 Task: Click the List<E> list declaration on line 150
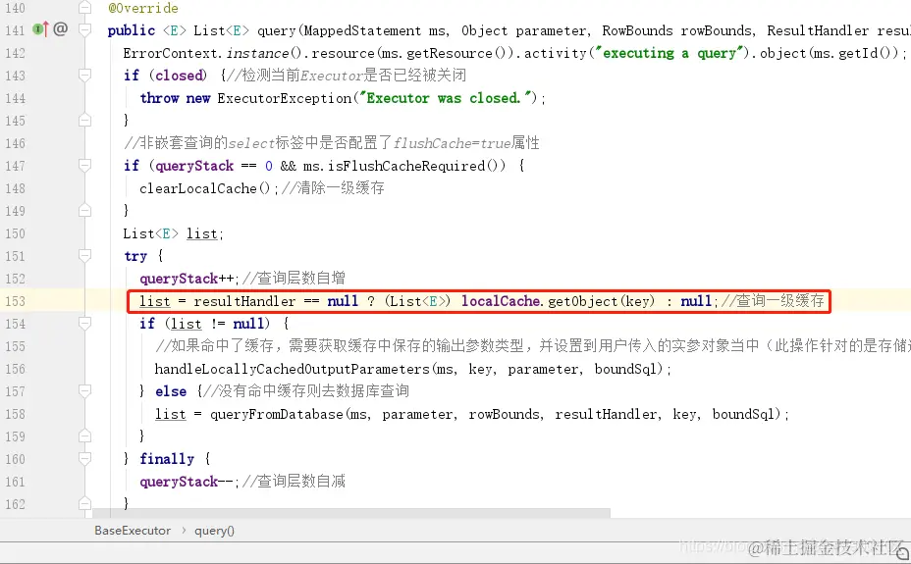point(173,233)
